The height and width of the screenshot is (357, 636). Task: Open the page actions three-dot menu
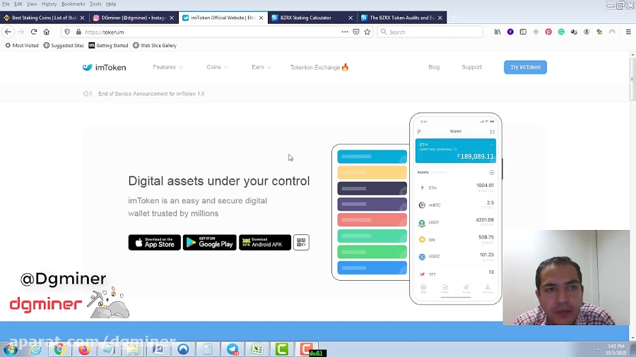point(345,32)
